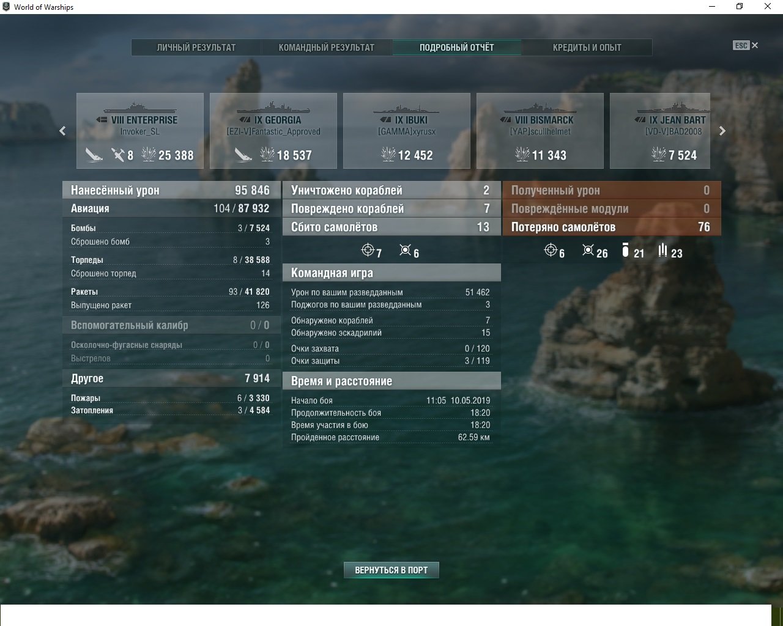Open the Личный результат tab

click(196, 48)
